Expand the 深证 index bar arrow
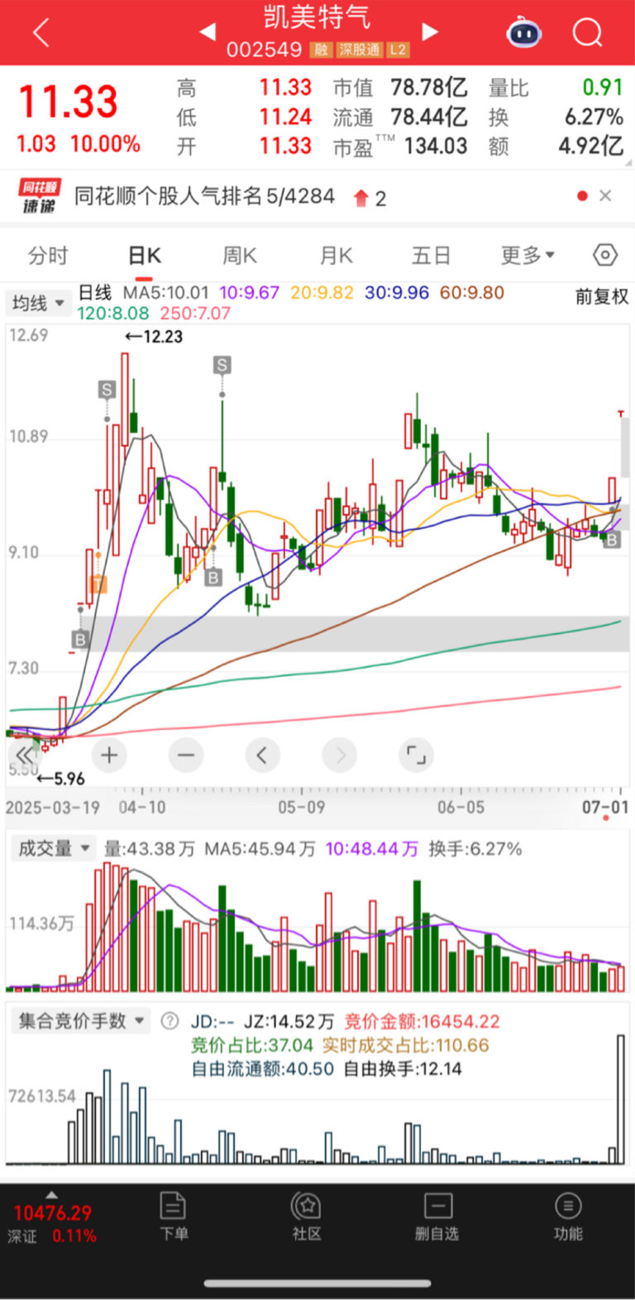635x1300 pixels. point(51,1195)
